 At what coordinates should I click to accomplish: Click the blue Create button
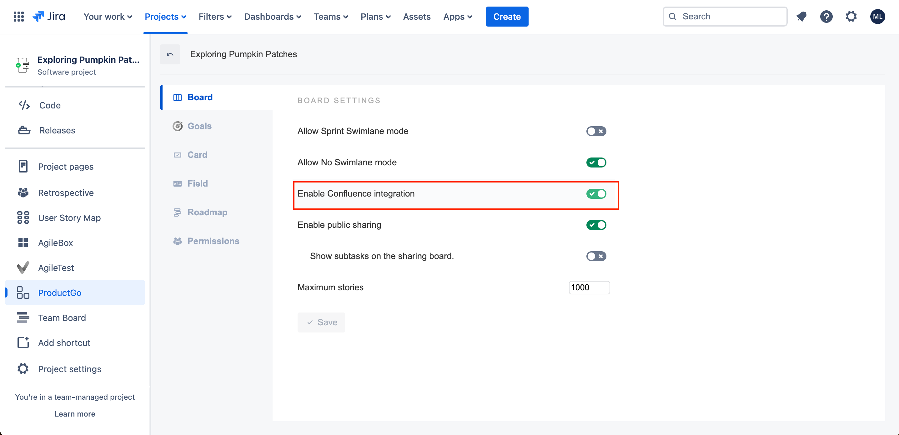507,16
